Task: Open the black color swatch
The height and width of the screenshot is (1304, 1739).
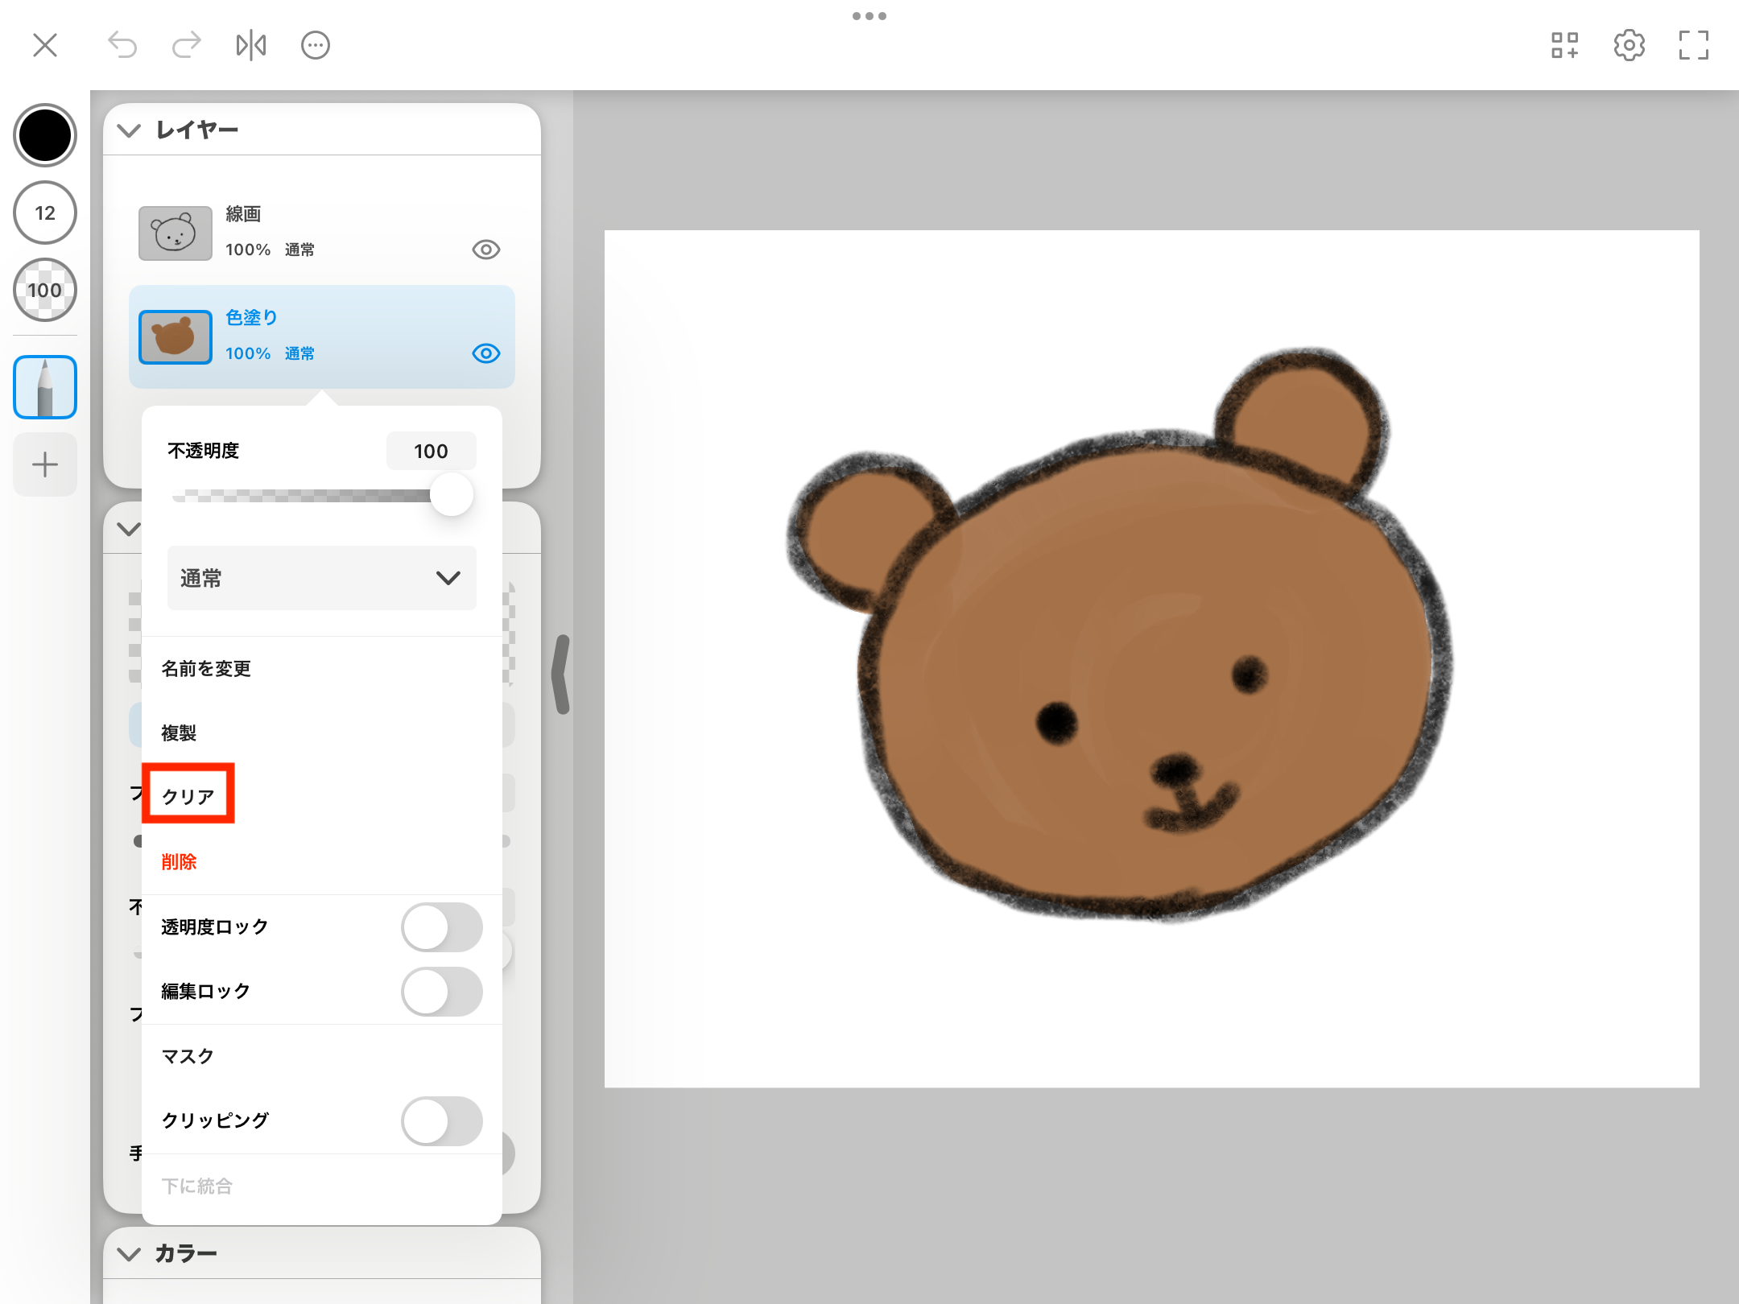Action: point(45,135)
